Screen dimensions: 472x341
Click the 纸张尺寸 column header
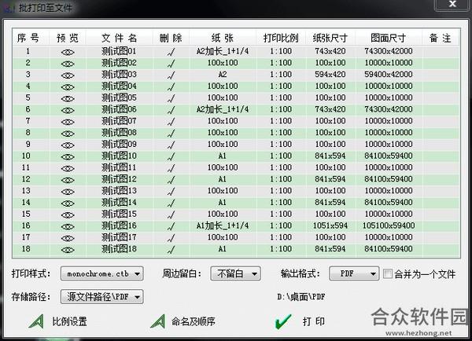click(330, 38)
